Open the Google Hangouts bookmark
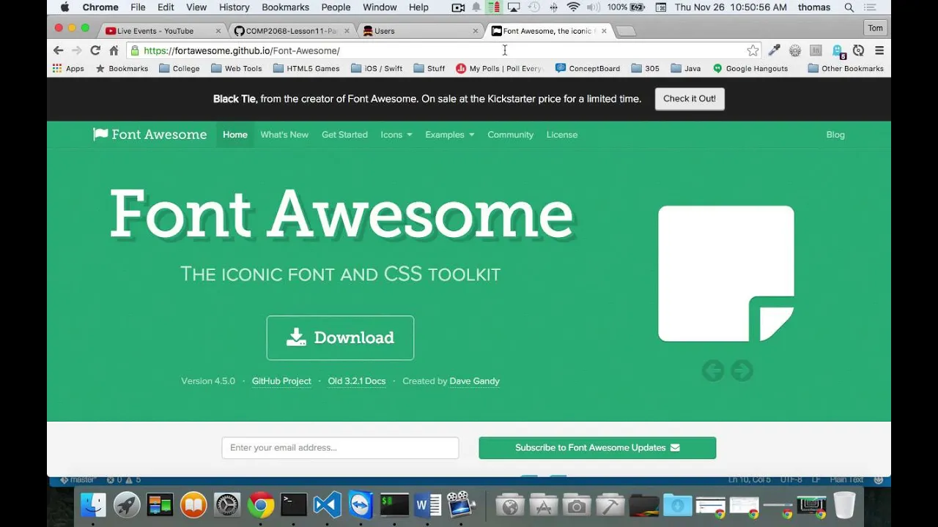 click(750, 68)
